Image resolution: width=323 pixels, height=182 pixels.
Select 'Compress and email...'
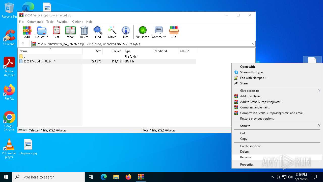pyautogui.click(x=277, y=107)
